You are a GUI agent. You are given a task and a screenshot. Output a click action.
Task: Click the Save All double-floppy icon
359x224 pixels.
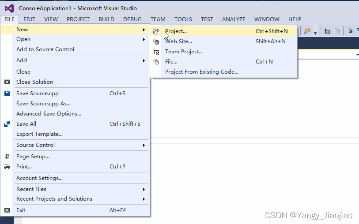pos(7,124)
